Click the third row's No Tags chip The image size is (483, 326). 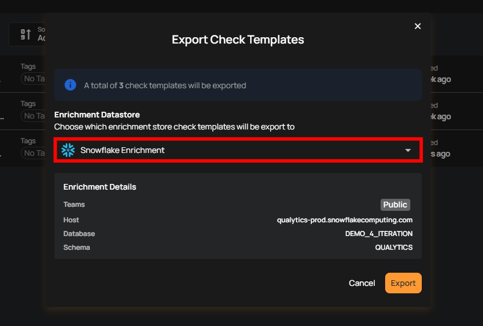click(x=33, y=153)
